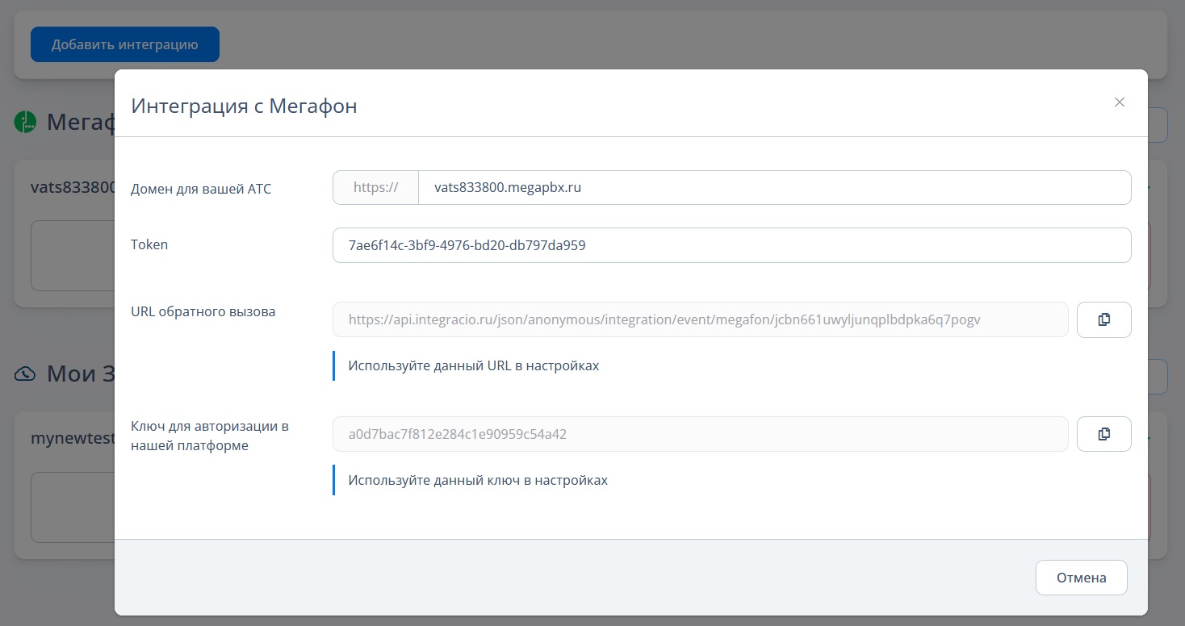
Task: Click the https:// prefix addon
Action: [376, 187]
